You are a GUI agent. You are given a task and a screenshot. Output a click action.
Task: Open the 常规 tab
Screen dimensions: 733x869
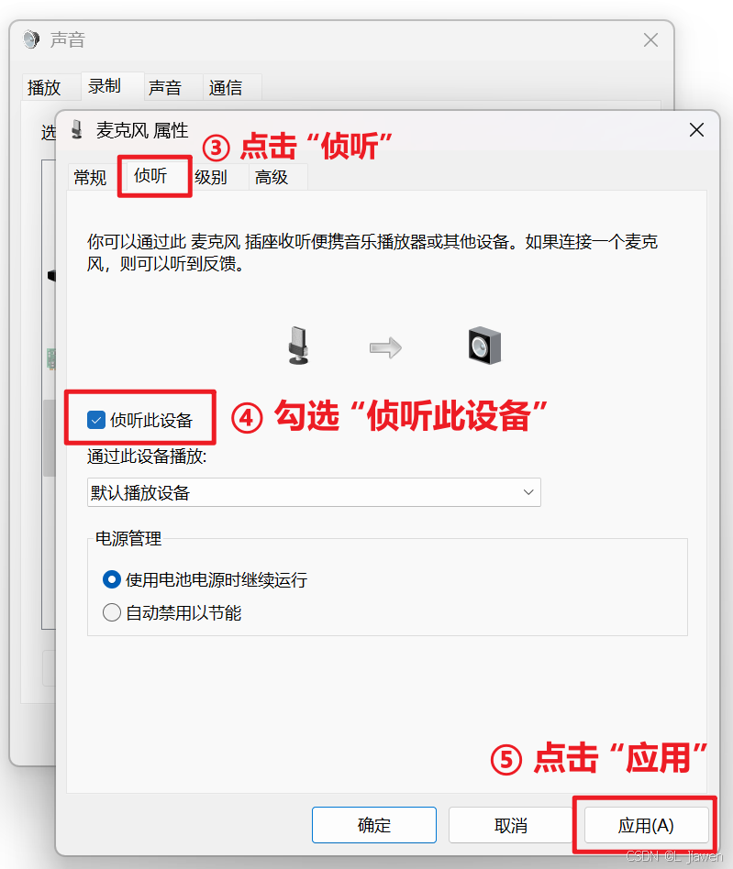90,177
